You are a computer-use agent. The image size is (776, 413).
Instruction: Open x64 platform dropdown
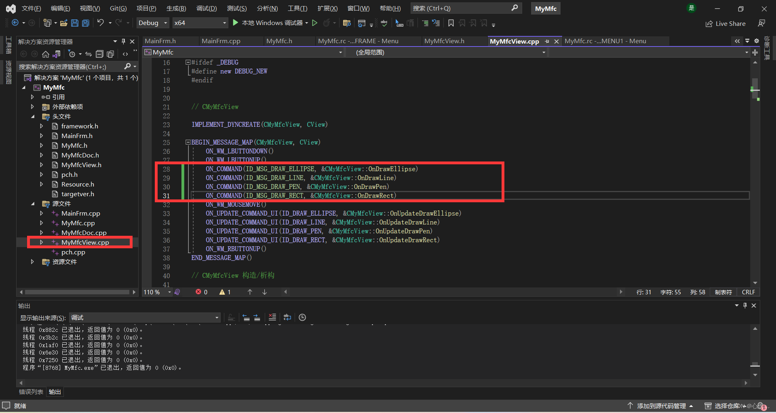(200, 23)
